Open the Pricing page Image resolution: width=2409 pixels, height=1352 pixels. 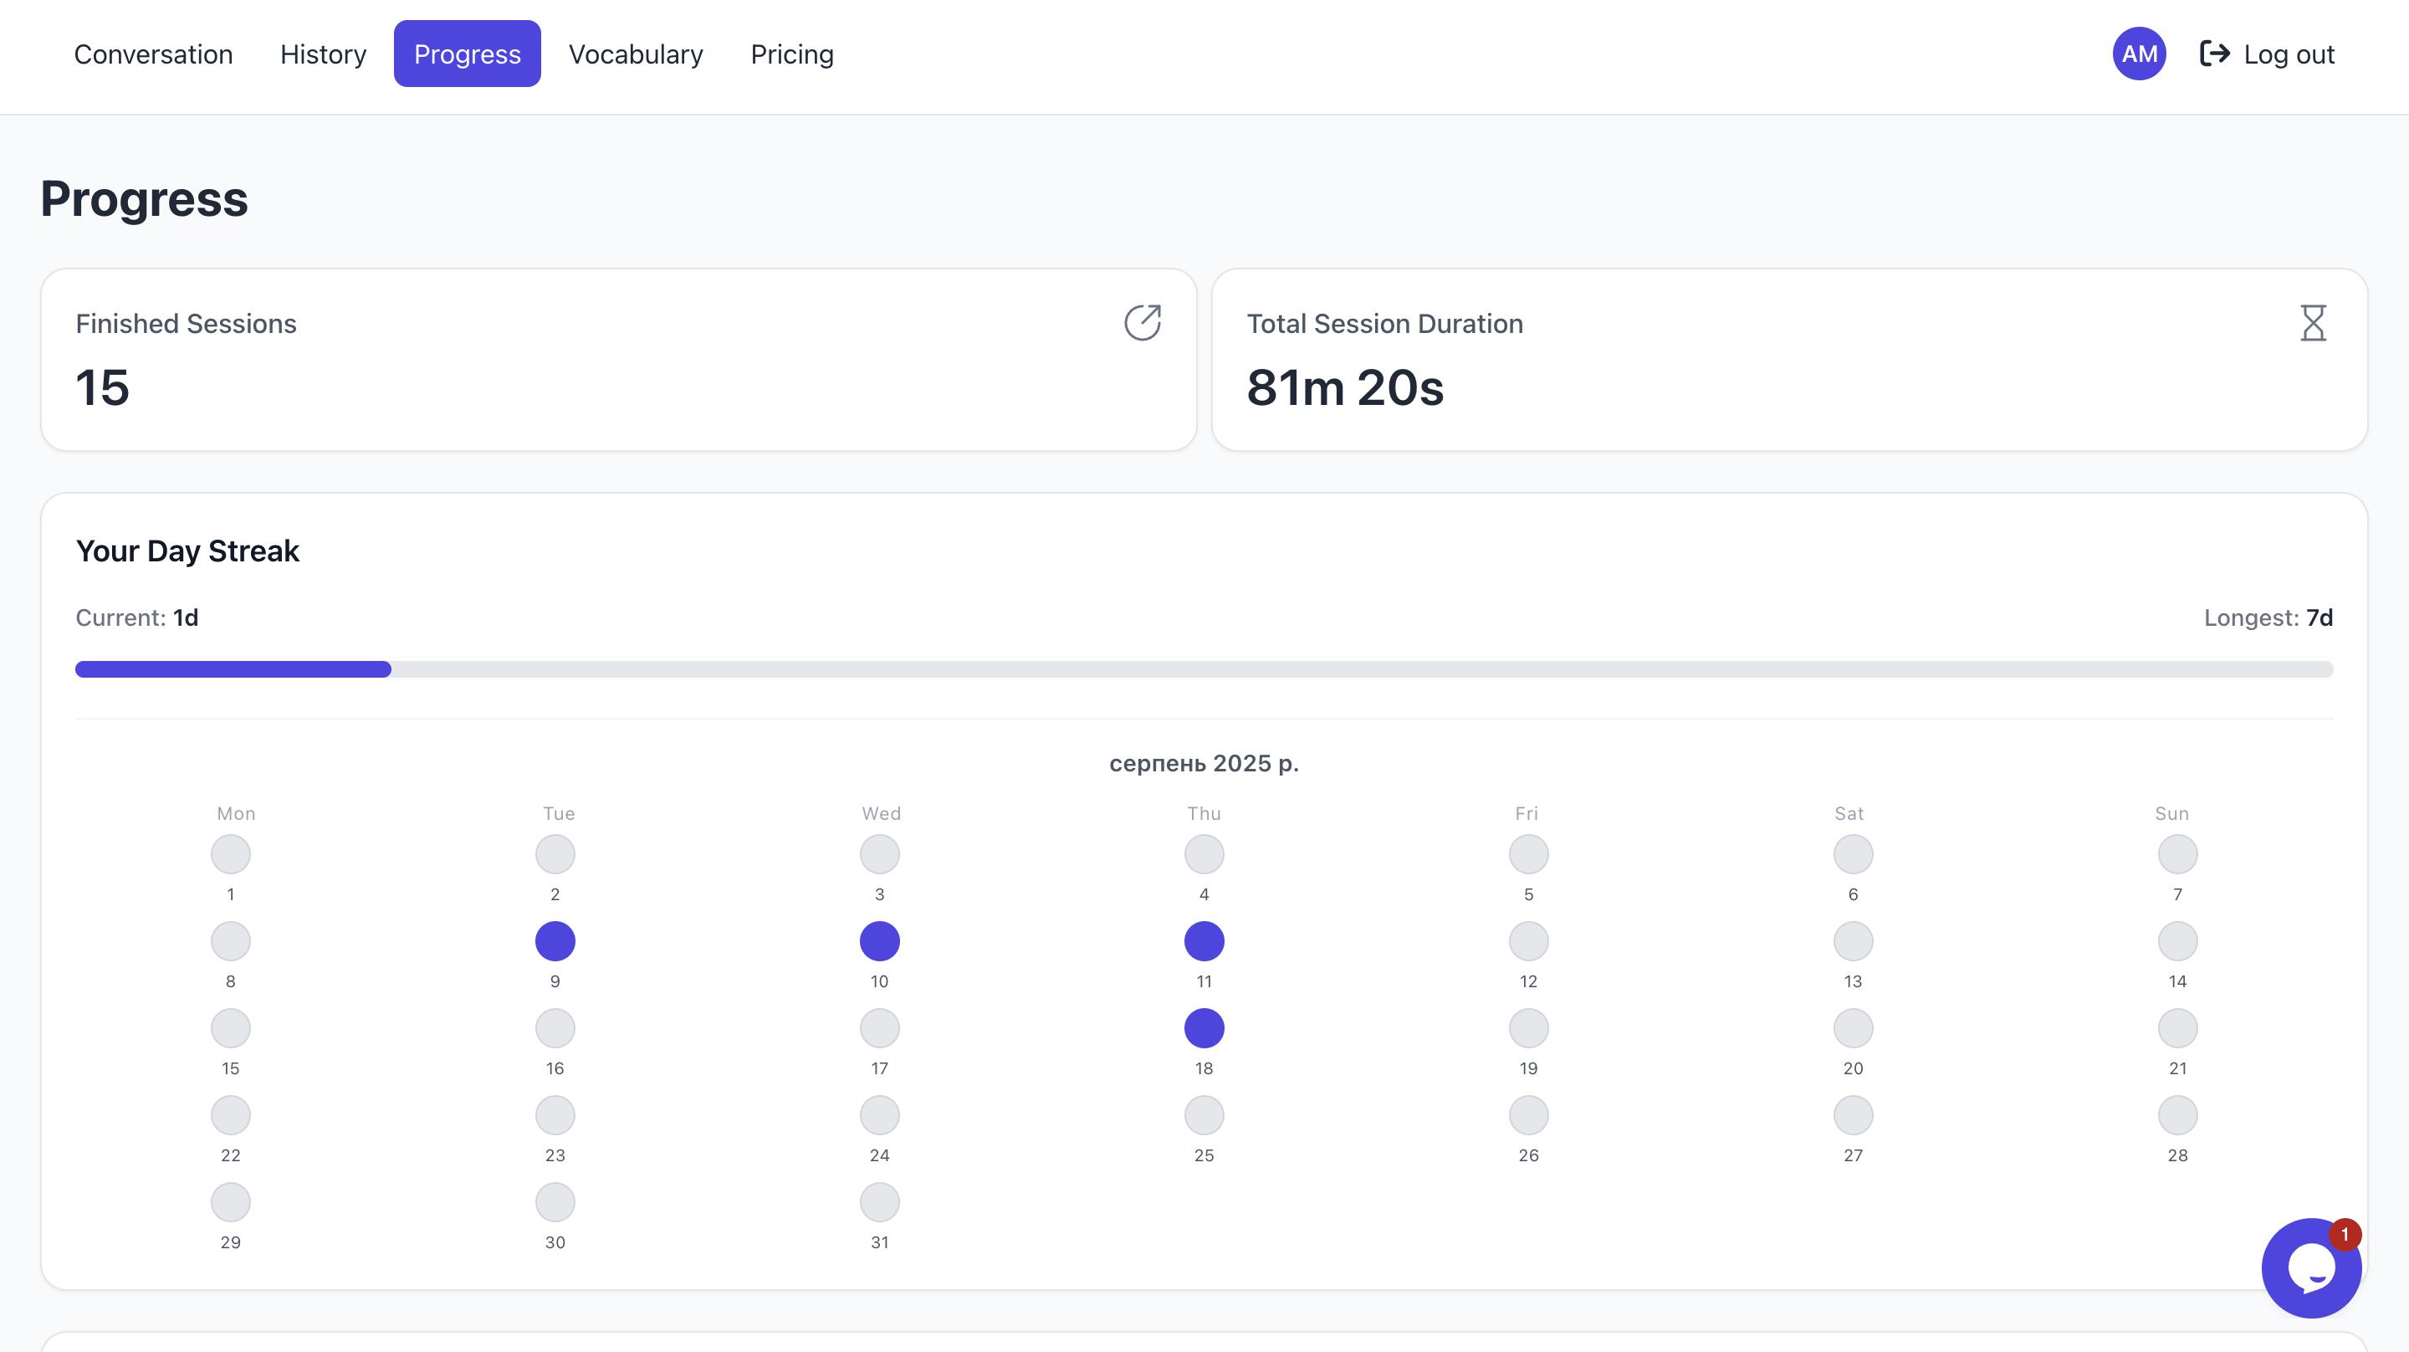coord(791,54)
